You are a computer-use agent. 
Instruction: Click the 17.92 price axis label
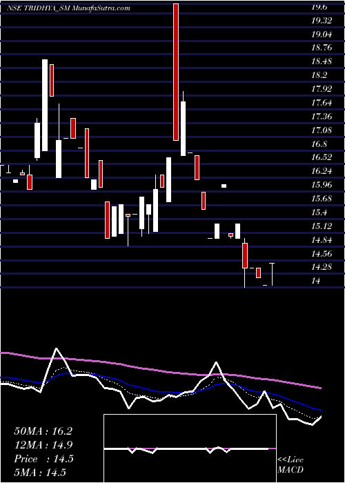pyautogui.click(x=322, y=89)
